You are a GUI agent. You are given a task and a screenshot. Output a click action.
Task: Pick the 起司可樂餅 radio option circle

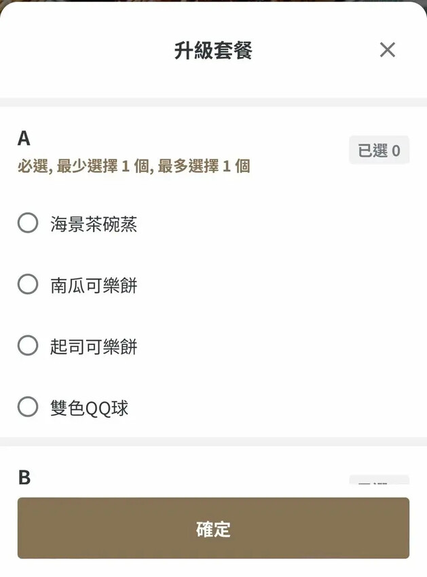pos(28,346)
